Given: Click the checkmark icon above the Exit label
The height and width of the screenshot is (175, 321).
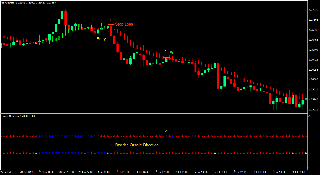Looking at the screenshot, I should coord(166,50).
